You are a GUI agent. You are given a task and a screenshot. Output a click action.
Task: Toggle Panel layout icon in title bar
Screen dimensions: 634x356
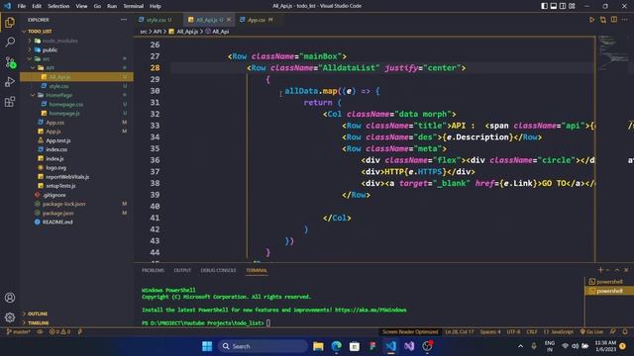pos(554,6)
